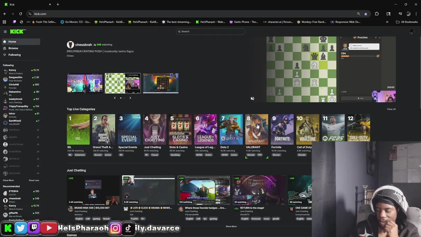Open the Gartic Phone bookmark
Image resolution: width=421 pixels, height=237 pixels.
pos(244,22)
